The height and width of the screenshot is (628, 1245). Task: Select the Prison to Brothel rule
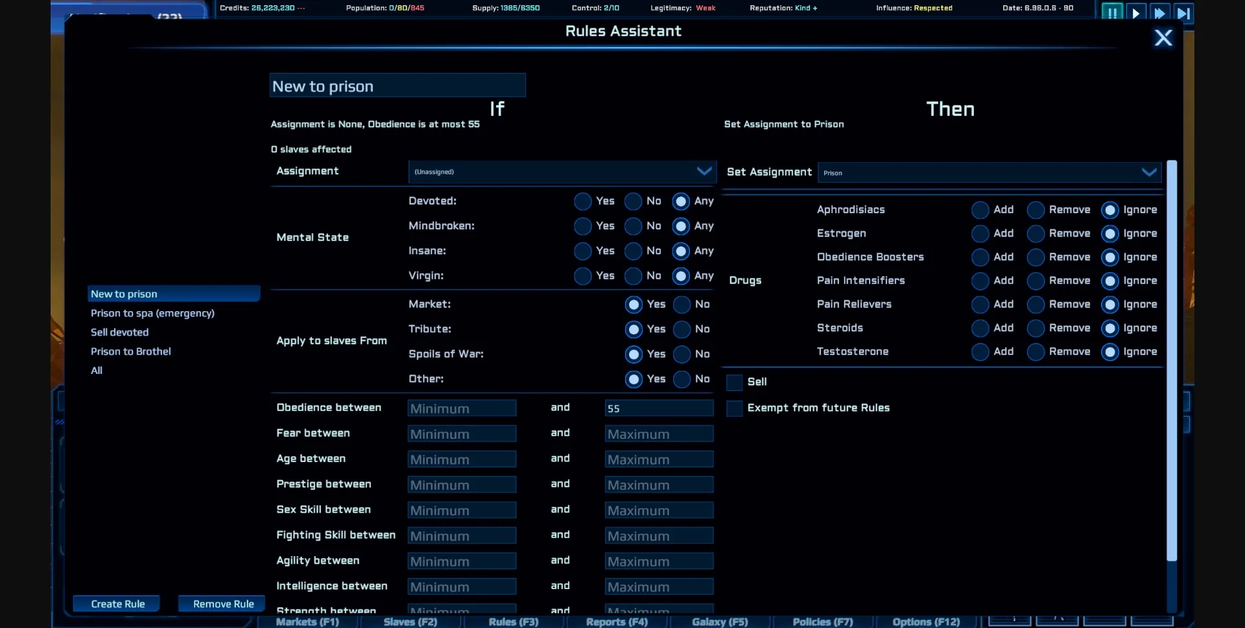(130, 351)
